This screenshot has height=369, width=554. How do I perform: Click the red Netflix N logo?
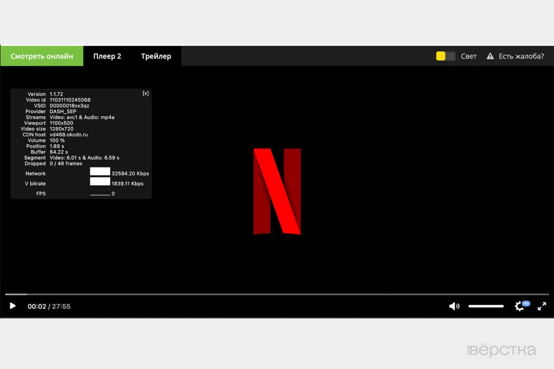point(277,191)
